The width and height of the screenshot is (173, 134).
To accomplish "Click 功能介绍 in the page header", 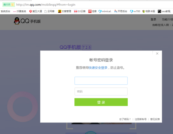I will (167, 20).
